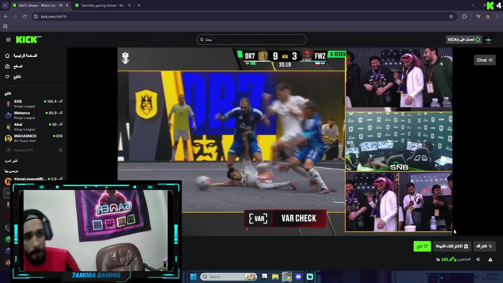Screen dimensions: 503x283
Task: Open the Chrome profile avatar
Action: 488,17
